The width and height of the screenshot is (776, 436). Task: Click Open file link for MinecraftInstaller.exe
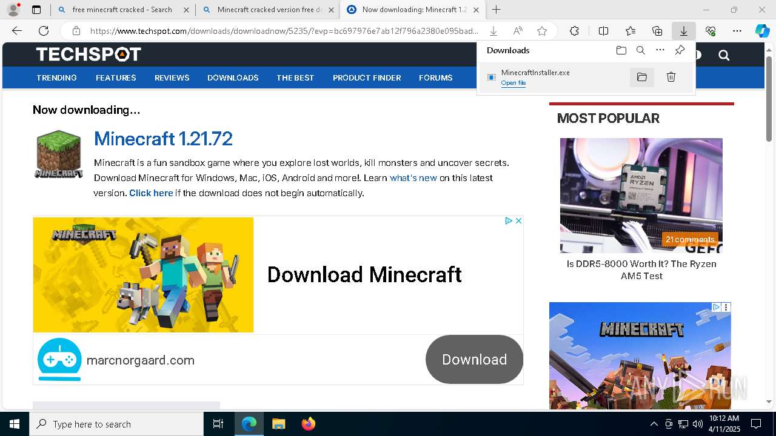click(x=513, y=83)
